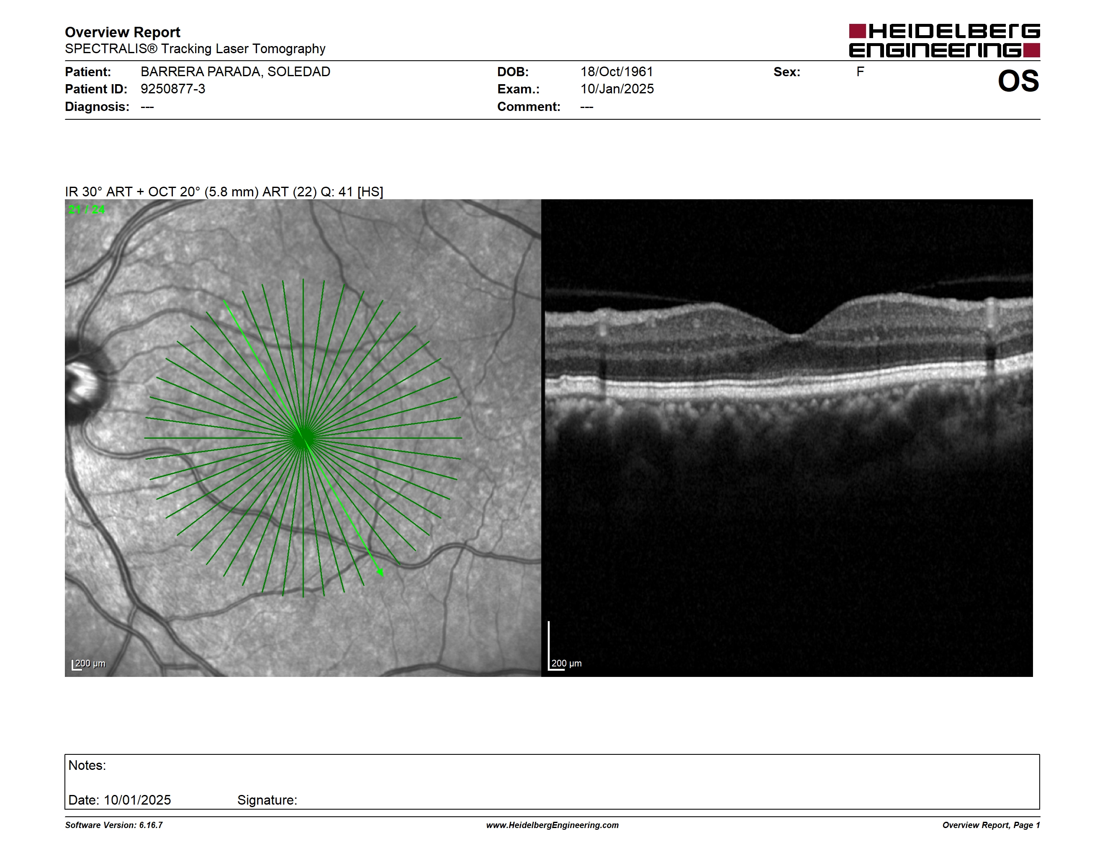
Task: Click the 'Patient ID:' field label
Action: pyautogui.click(x=96, y=89)
